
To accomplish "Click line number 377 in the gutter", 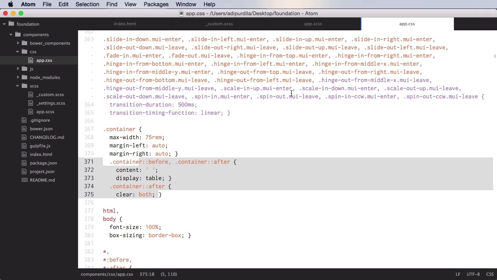I will coord(89,211).
